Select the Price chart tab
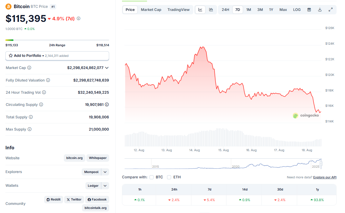The image size is (345, 213). click(x=130, y=10)
